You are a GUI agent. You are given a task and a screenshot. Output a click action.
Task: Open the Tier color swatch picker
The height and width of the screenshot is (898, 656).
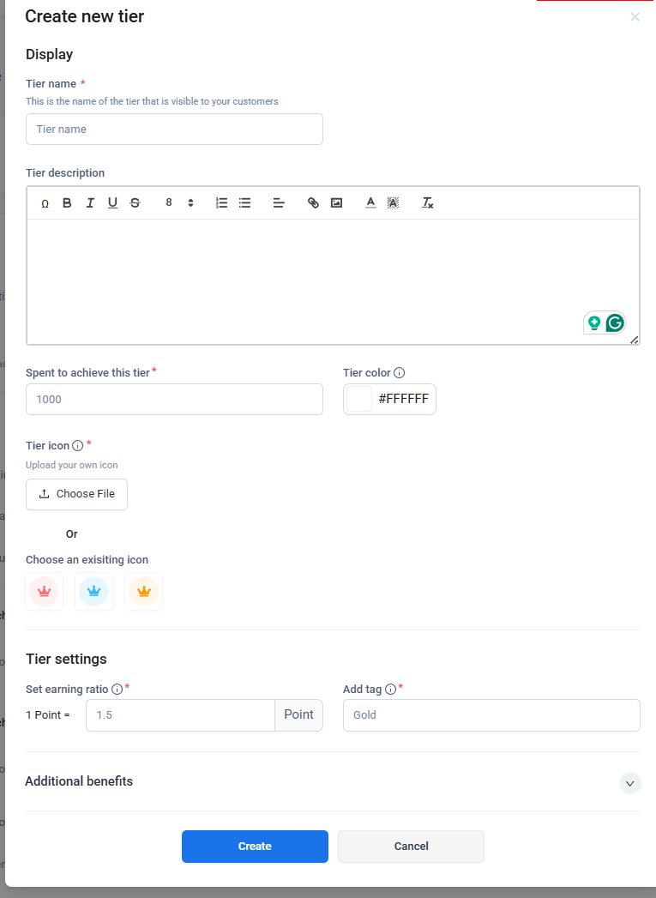coord(359,399)
